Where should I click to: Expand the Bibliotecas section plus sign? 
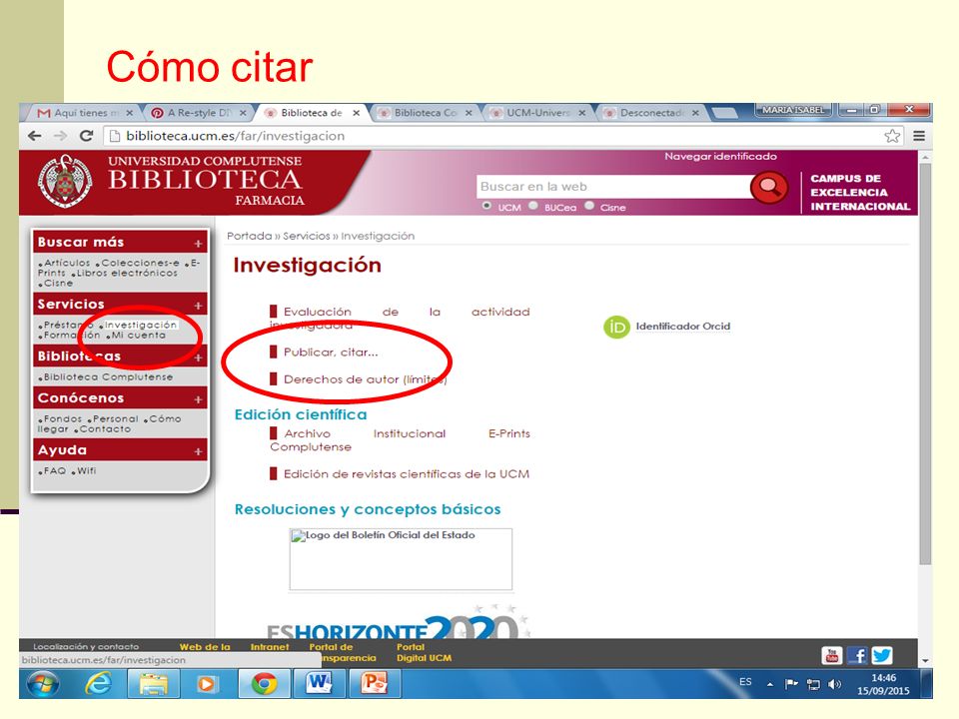pos(198,358)
